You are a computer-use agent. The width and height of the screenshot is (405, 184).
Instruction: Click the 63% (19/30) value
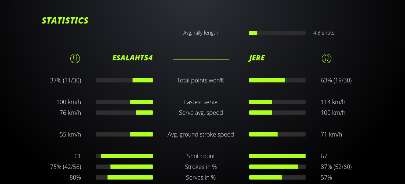coord(336,80)
